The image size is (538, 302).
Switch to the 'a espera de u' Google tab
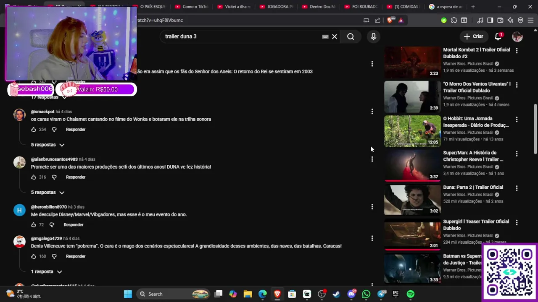[446, 7]
